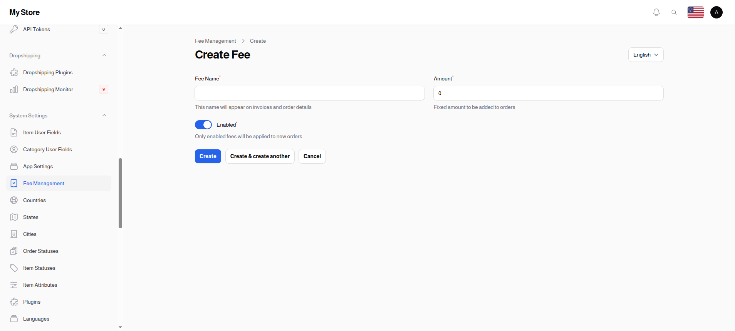Click the Create & create another button
The image size is (735, 331).
click(260, 156)
